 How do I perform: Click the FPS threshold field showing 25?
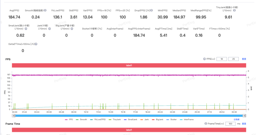(233, 59)
